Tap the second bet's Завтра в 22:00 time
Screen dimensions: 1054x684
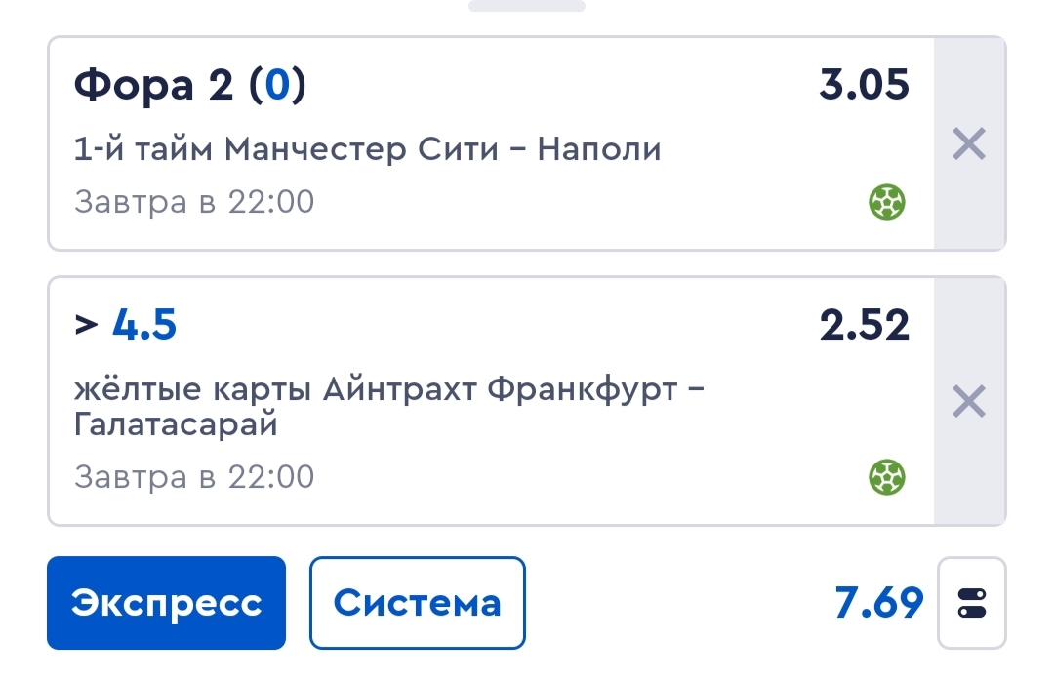194,476
